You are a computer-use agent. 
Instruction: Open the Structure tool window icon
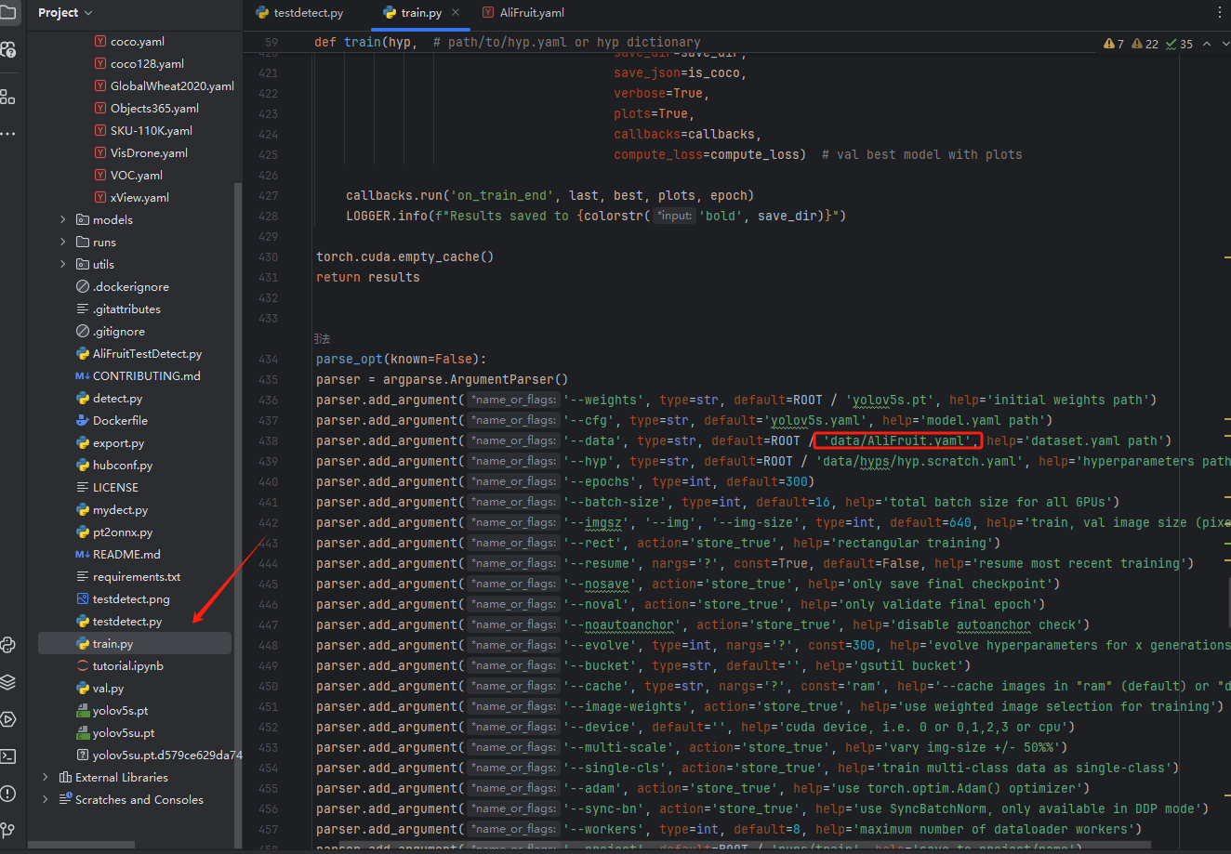tap(8, 97)
